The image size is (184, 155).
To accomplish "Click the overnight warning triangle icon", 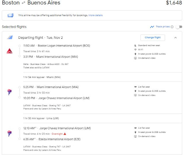I will pyautogui.click(x=65, y=134).
